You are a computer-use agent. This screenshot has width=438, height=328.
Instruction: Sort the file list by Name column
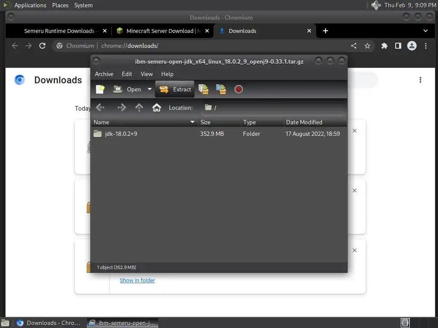[145, 122]
